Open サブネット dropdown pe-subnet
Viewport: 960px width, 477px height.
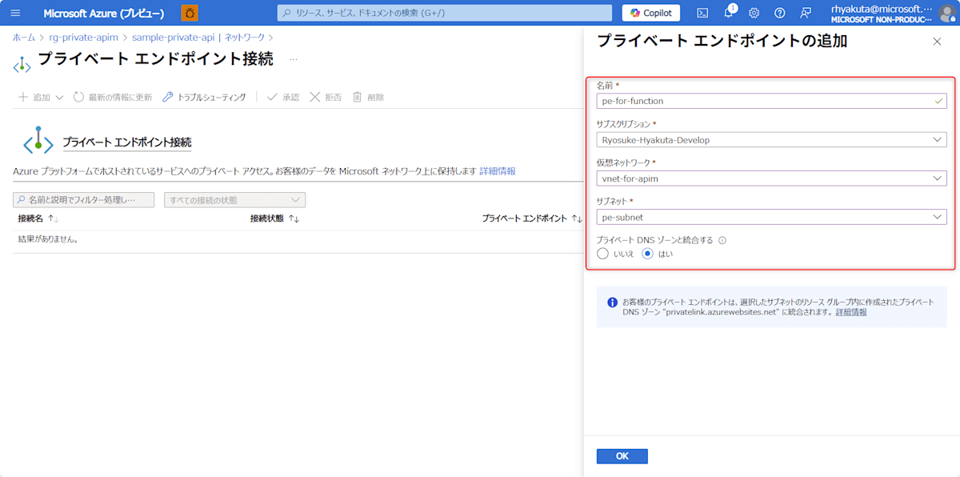point(771,217)
